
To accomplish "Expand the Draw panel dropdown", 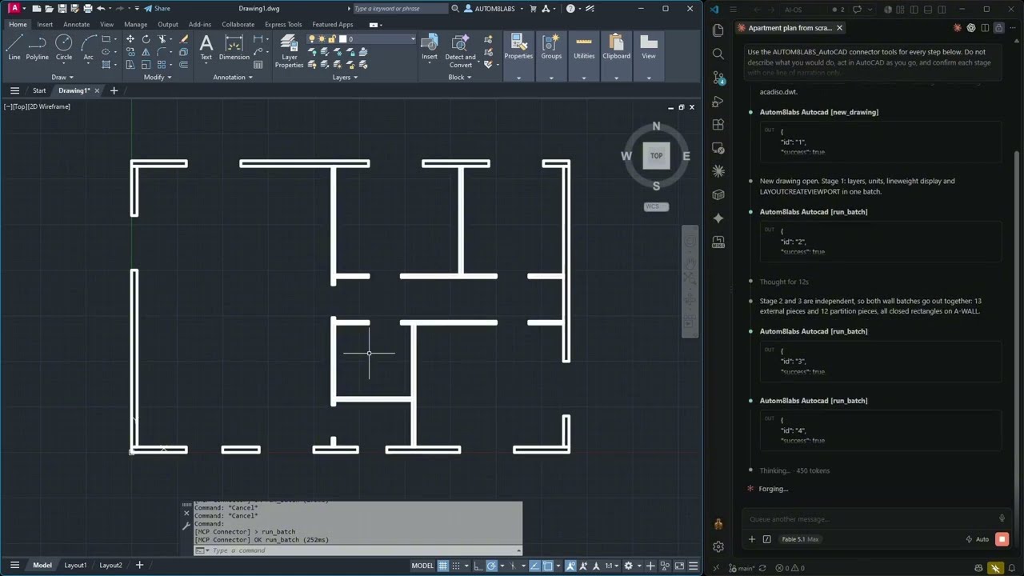I will (x=62, y=78).
